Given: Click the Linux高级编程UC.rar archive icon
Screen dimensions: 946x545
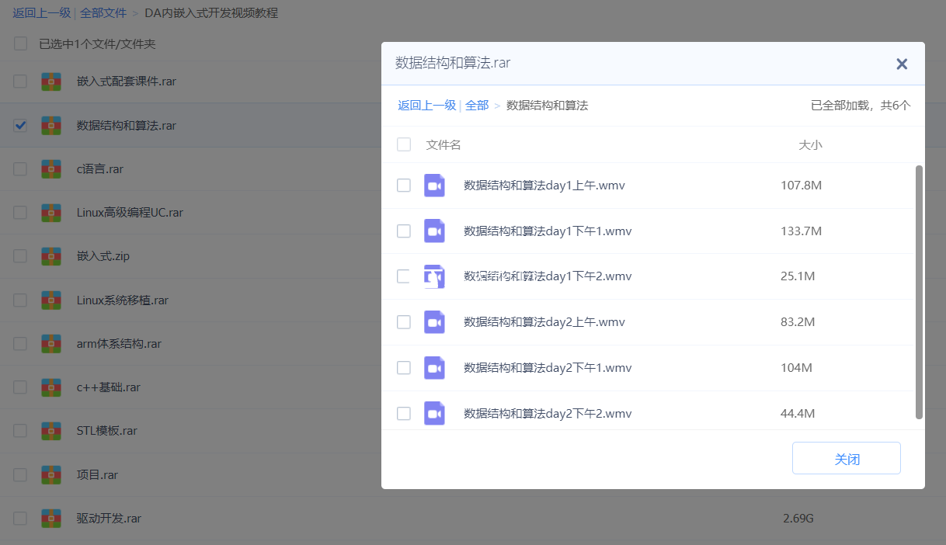Looking at the screenshot, I should (x=51, y=212).
